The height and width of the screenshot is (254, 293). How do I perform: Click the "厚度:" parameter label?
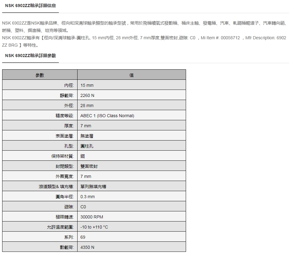click(69, 126)
